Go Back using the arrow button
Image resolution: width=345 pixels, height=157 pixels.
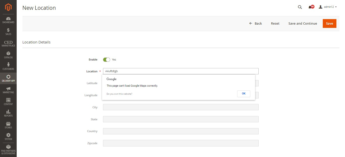256,23
